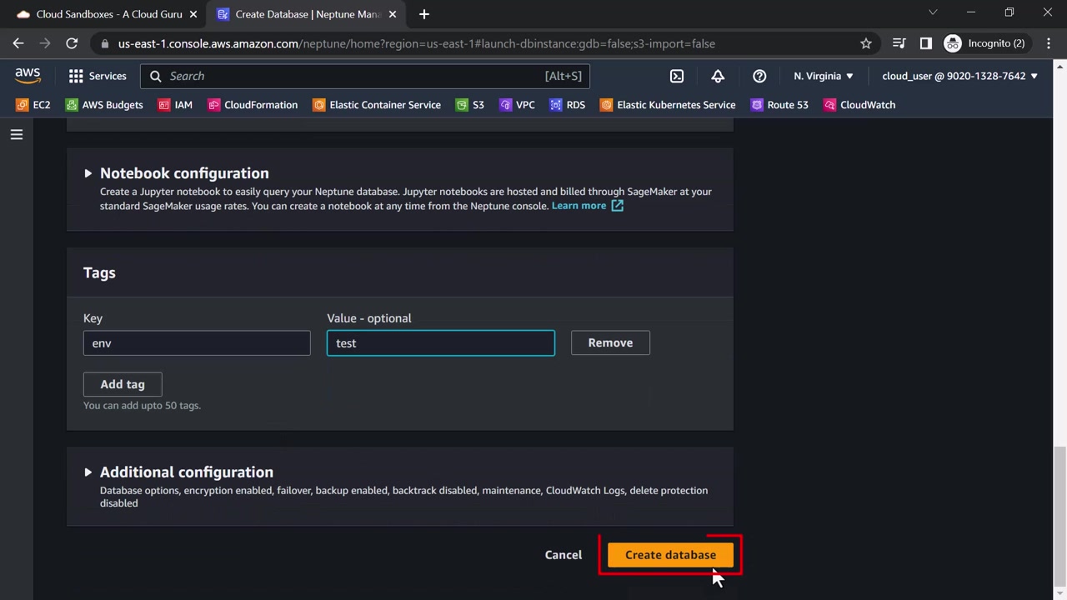Click the AWS logo home icon
The height and width of the screenshot is (600, 1067).
click(28, 76)
